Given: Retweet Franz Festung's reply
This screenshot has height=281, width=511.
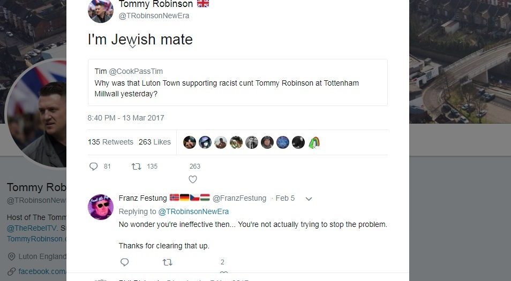Looking at the screenshot, I should [167, 262].
